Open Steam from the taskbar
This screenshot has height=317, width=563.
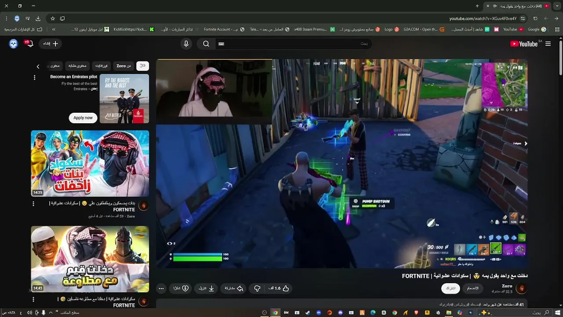coord(308,313)
